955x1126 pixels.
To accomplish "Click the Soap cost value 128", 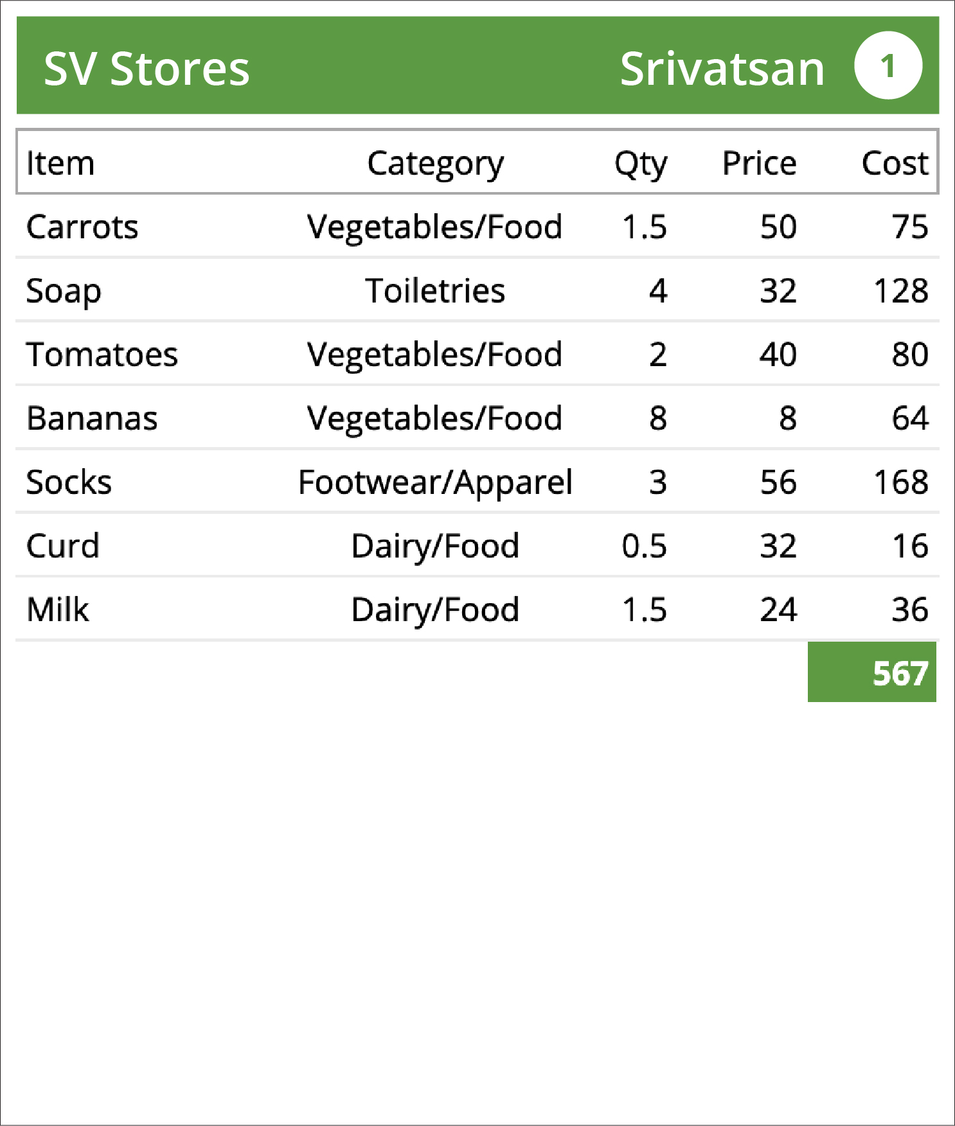I will [901, 290].
